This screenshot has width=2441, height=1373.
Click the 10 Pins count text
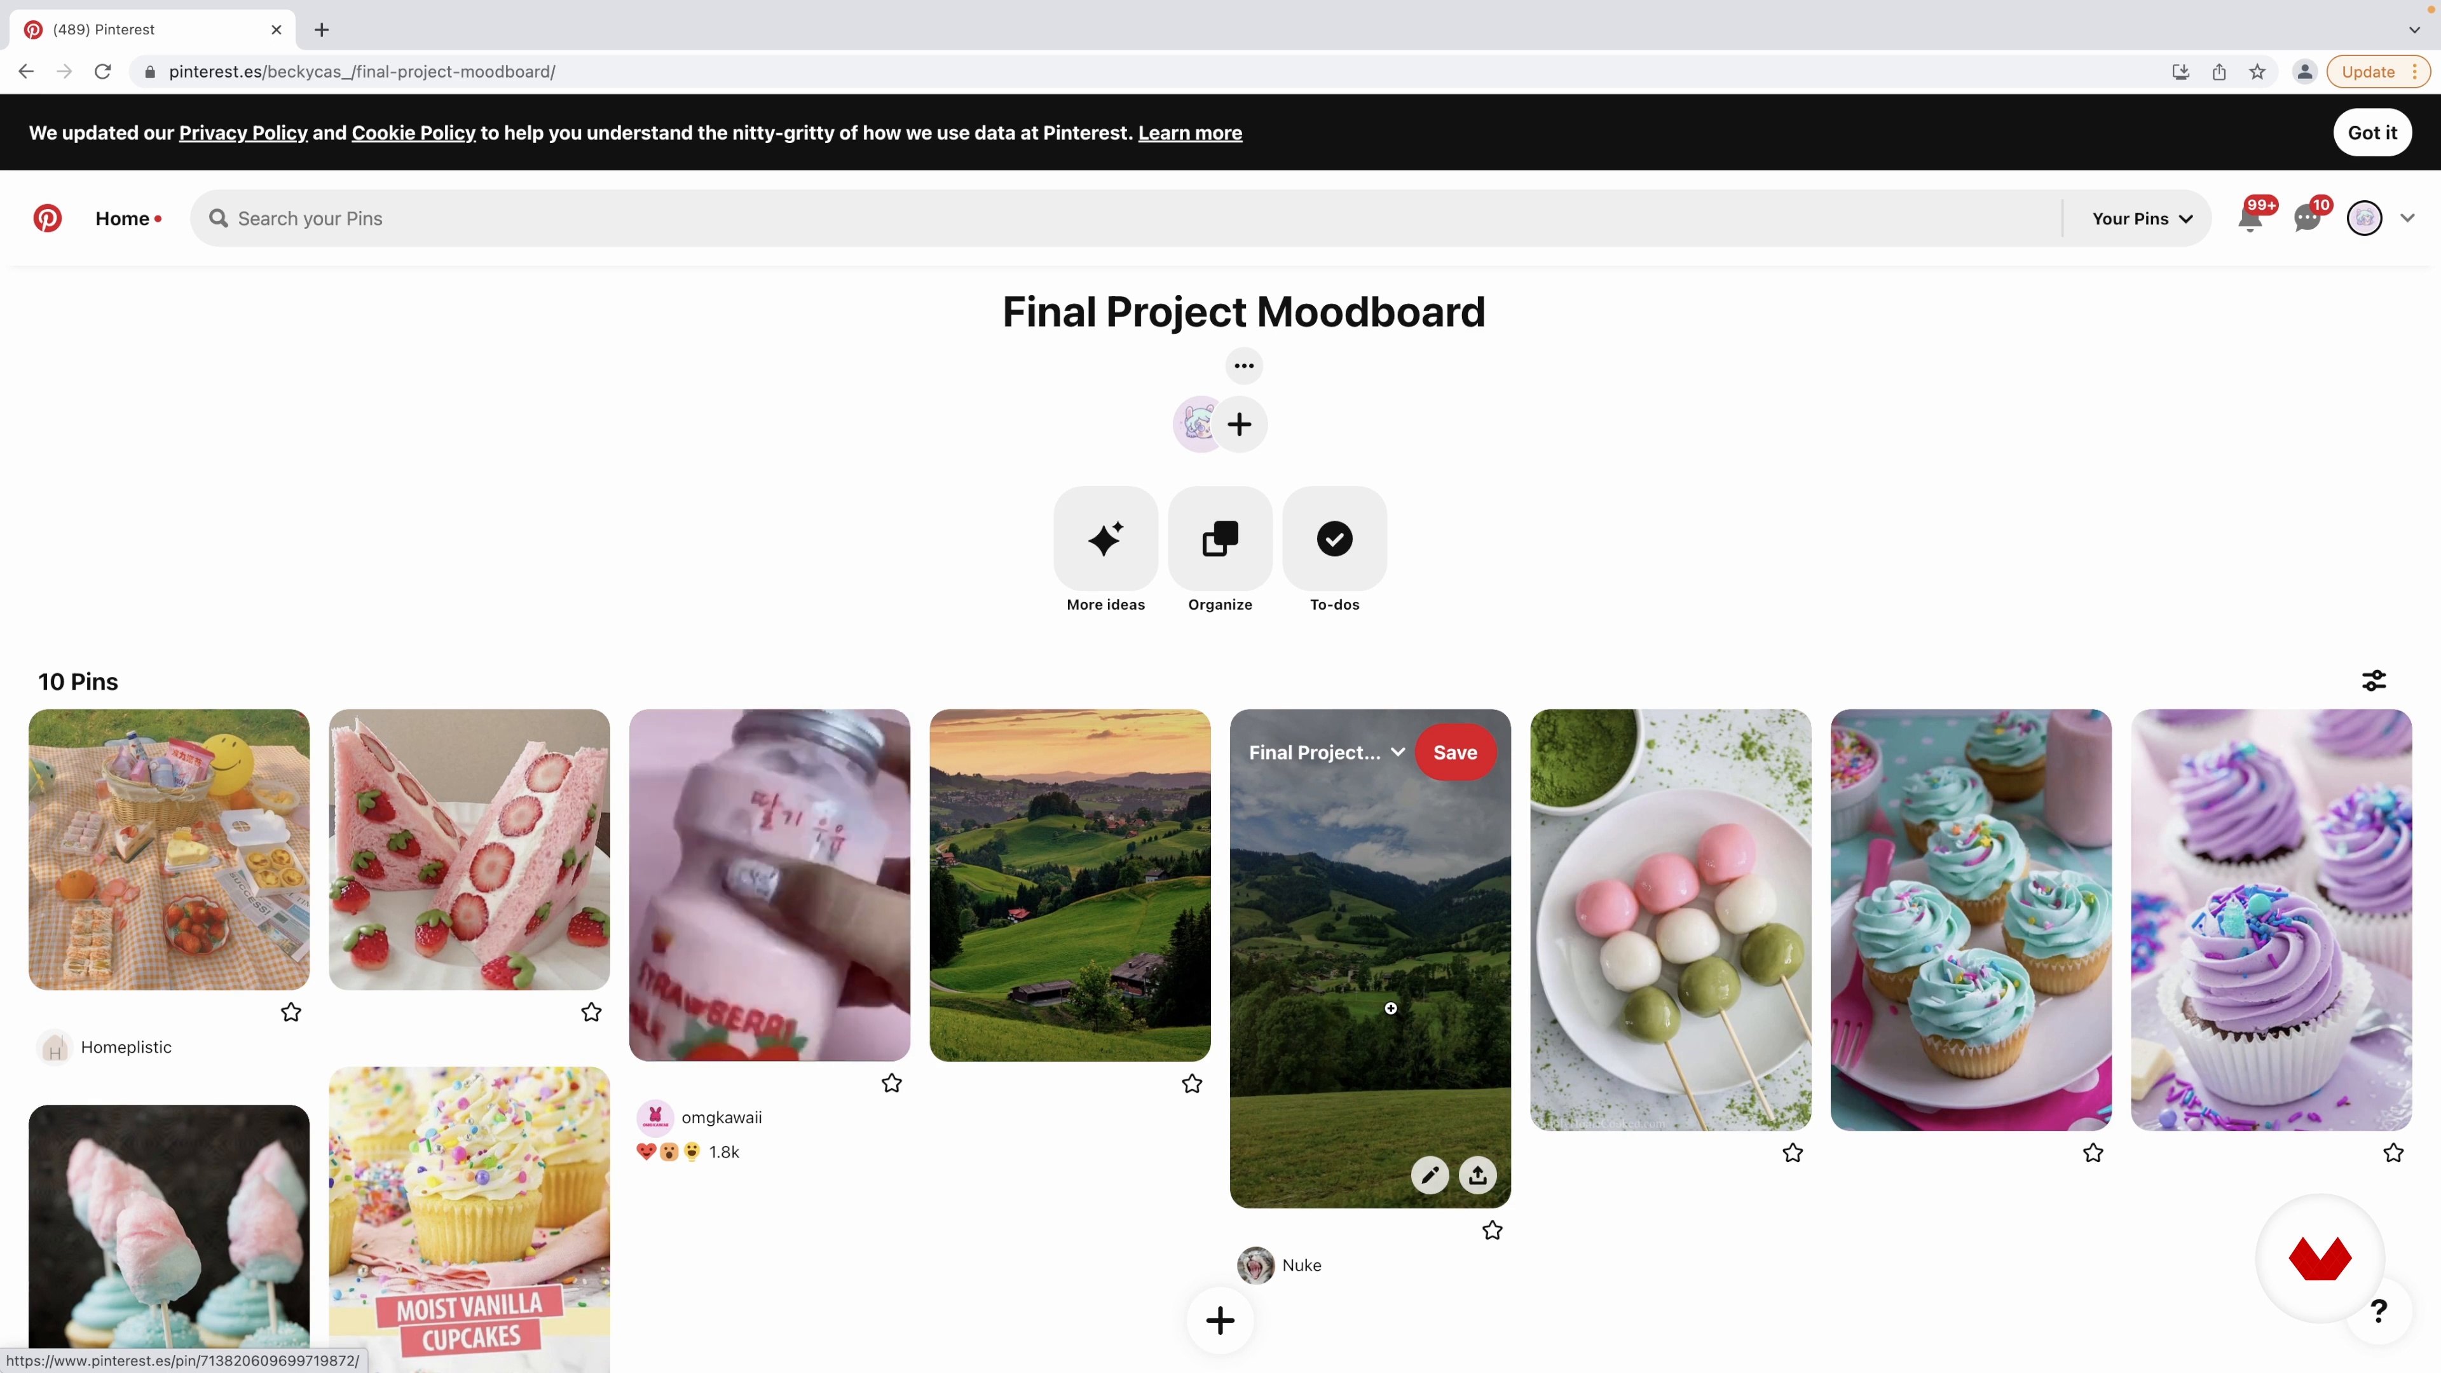coord(78,681)
